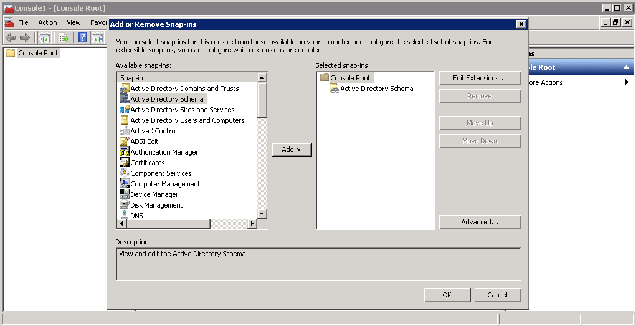Image resolution: width=636 pixels, height=326 pixels.
Task: Select the ADSI Edit snap-in icon
Action: coord(124,141)
